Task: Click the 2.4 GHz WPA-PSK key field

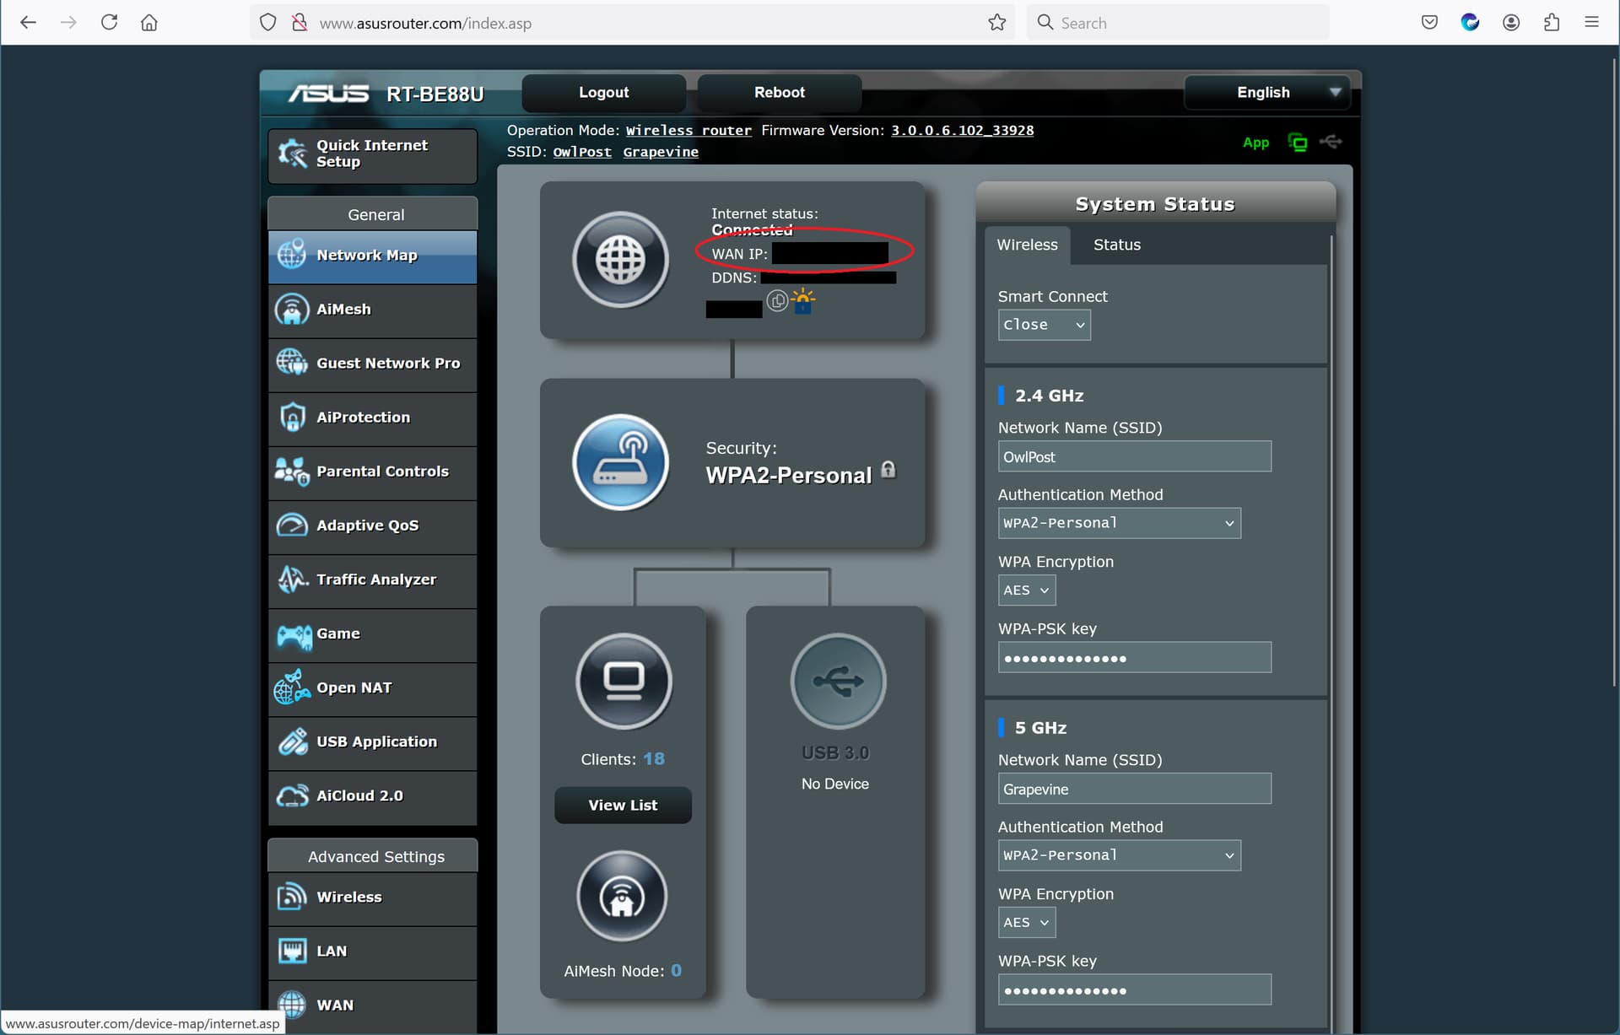Action: 1134,657
